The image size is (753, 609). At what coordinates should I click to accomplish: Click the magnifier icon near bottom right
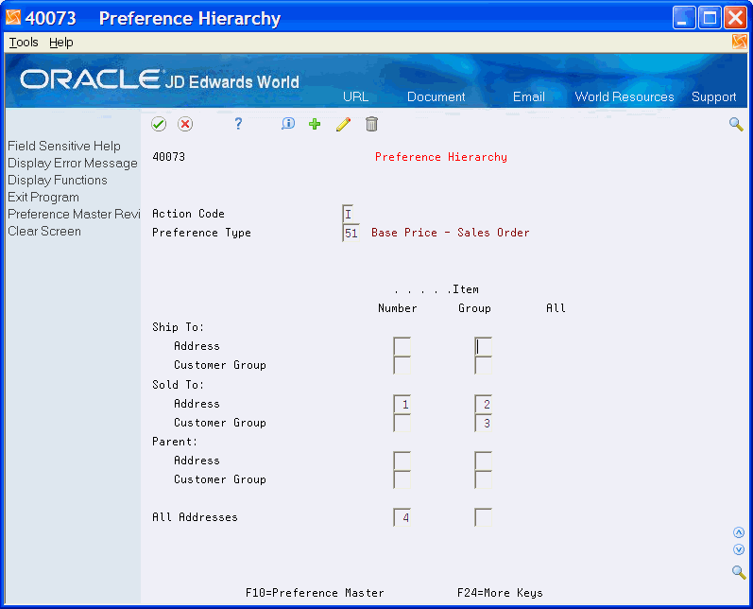pos(739,572)
